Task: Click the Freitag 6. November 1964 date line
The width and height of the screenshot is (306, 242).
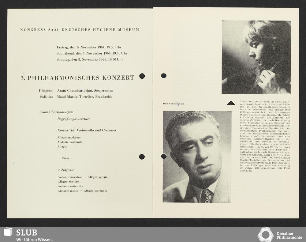Action: (x=89, y=47)
